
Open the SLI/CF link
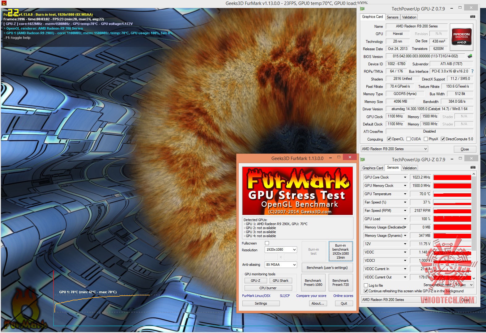pyautogui.click(x=285, y=296)
